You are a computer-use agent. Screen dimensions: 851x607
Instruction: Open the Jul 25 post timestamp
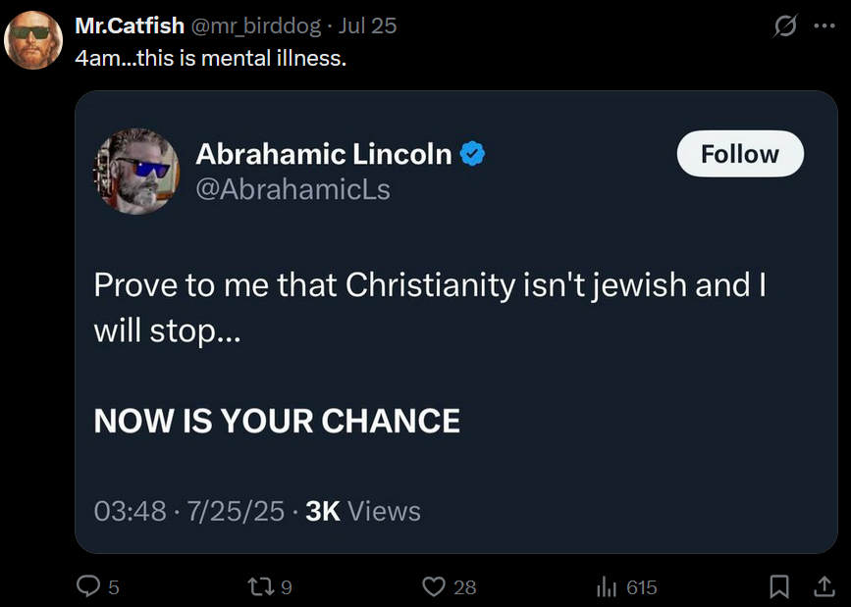pyautogui.click(x=367, y=25)
